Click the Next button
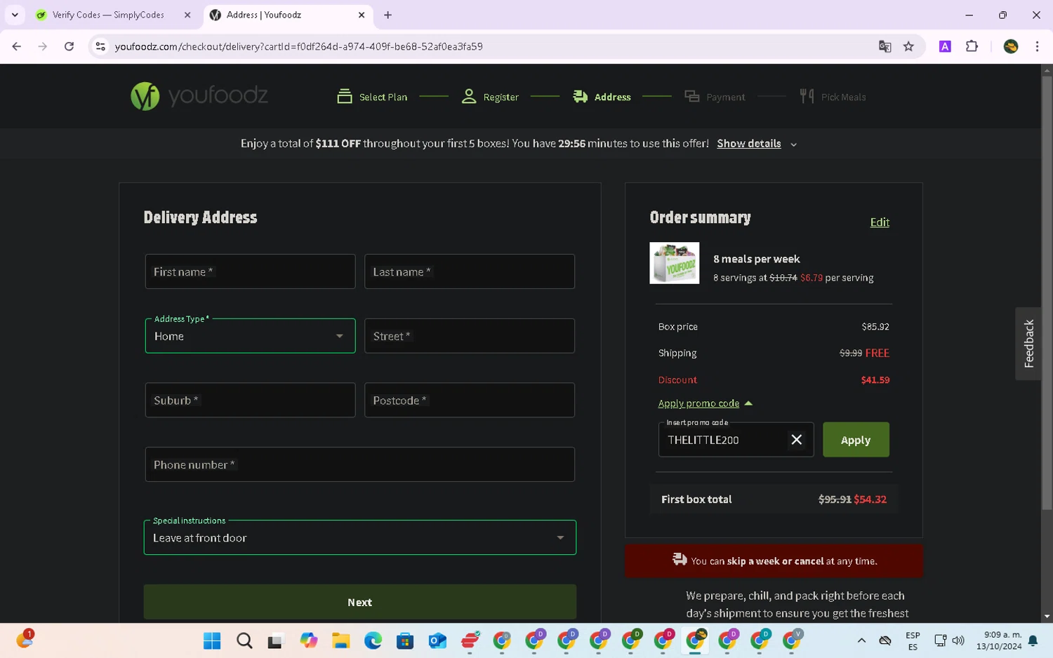Screen dimensions: 1053x658 click(x=359, y=602)
